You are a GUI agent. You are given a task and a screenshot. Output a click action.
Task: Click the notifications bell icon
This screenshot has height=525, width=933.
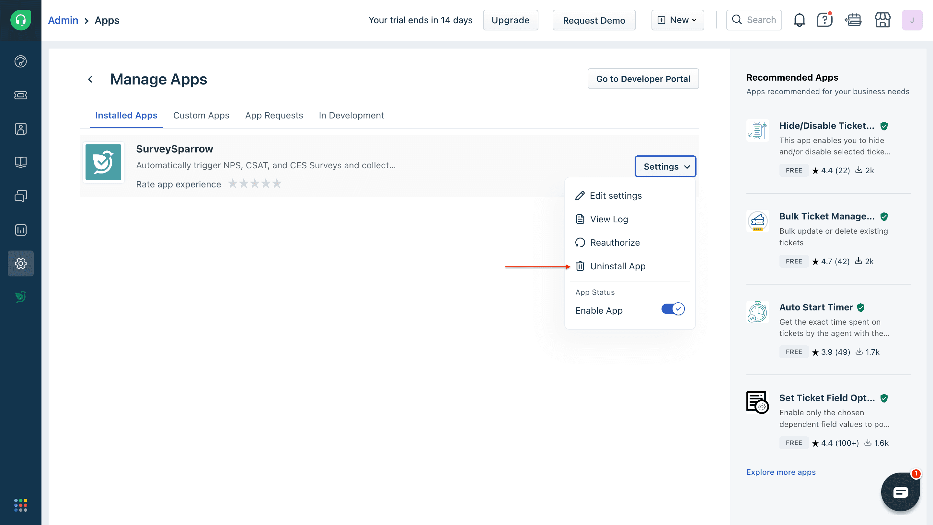tap(799, 20)
